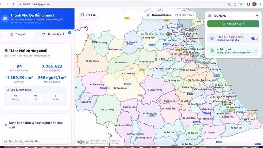
Task: Click the green Xác định vị trí button
Action: click(x=233, y=24)
